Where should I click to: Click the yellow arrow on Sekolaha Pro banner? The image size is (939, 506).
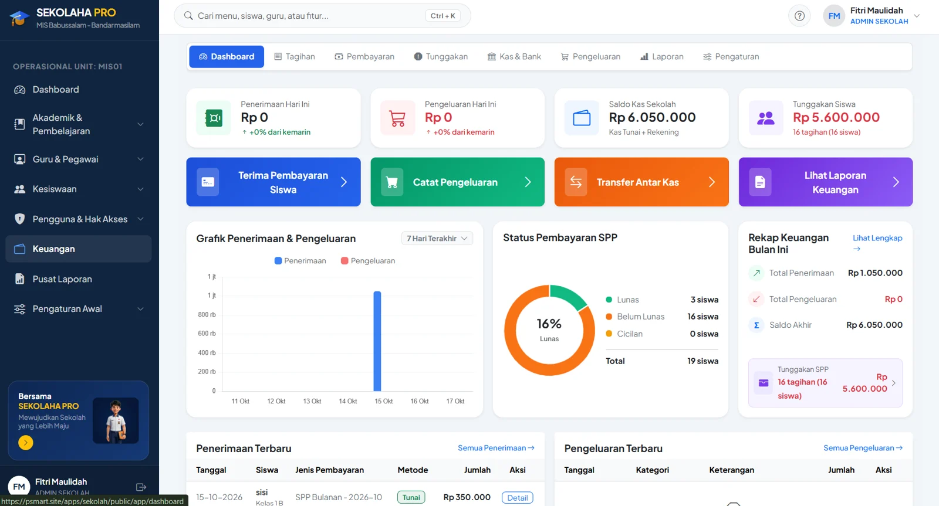coord(26,443)
